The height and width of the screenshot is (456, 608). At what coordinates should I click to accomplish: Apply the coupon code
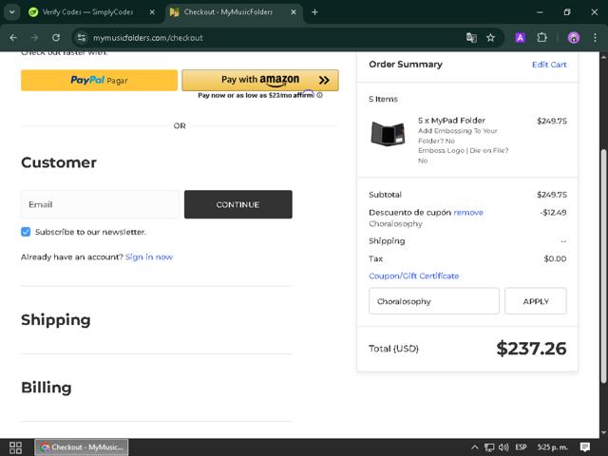pos(536,301)
